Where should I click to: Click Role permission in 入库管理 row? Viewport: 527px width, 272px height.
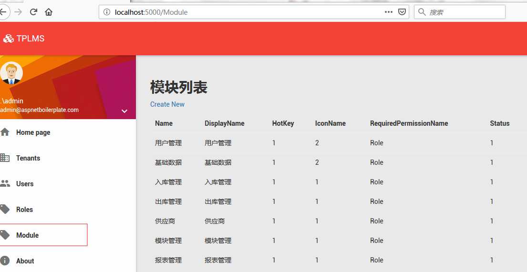tap(377, 182)
